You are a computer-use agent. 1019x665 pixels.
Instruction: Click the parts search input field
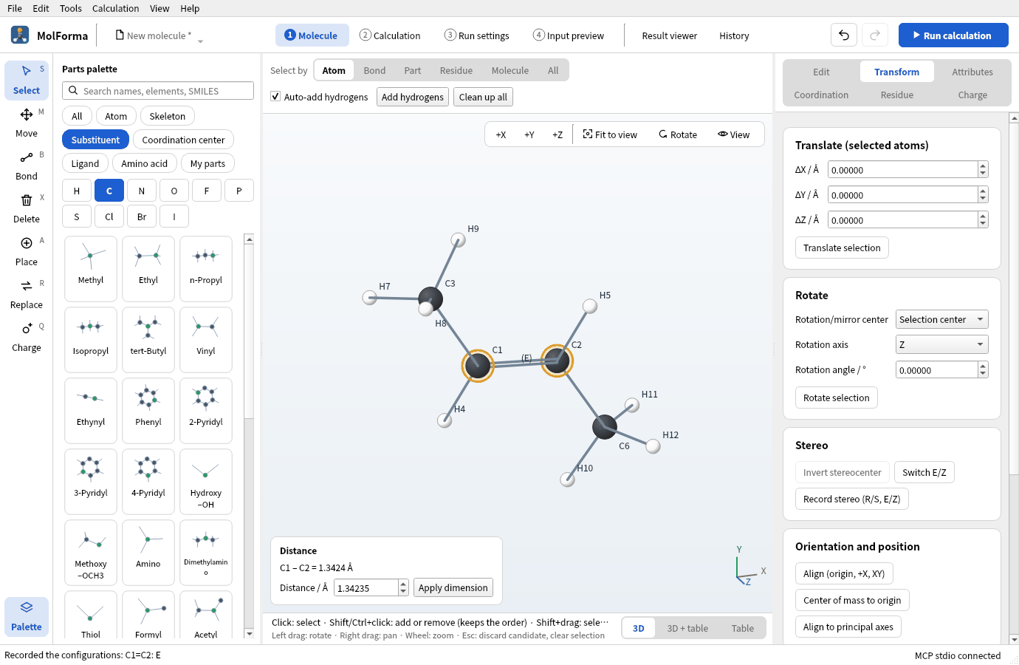pyautogui.click(x=158, y=91)
